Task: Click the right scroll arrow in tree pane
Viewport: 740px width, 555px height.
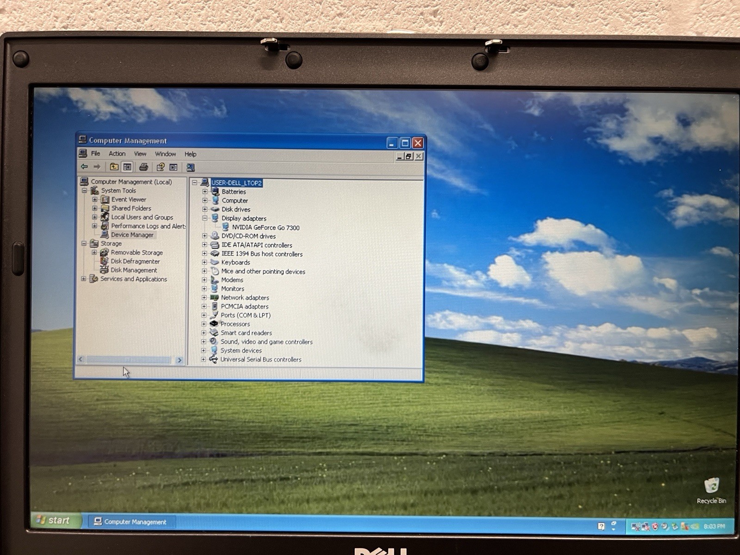Action: pos(179,360)
